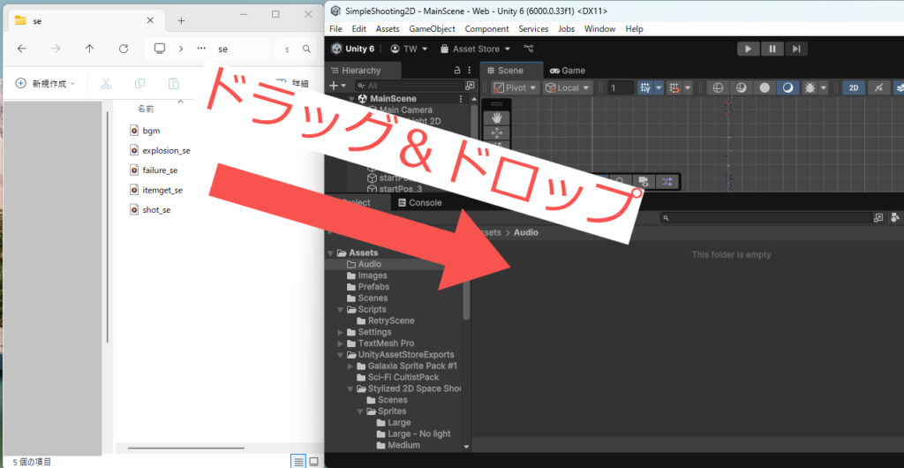
Task: Open the Pivot handle position dropdown
Action: [x=516, y=87]
